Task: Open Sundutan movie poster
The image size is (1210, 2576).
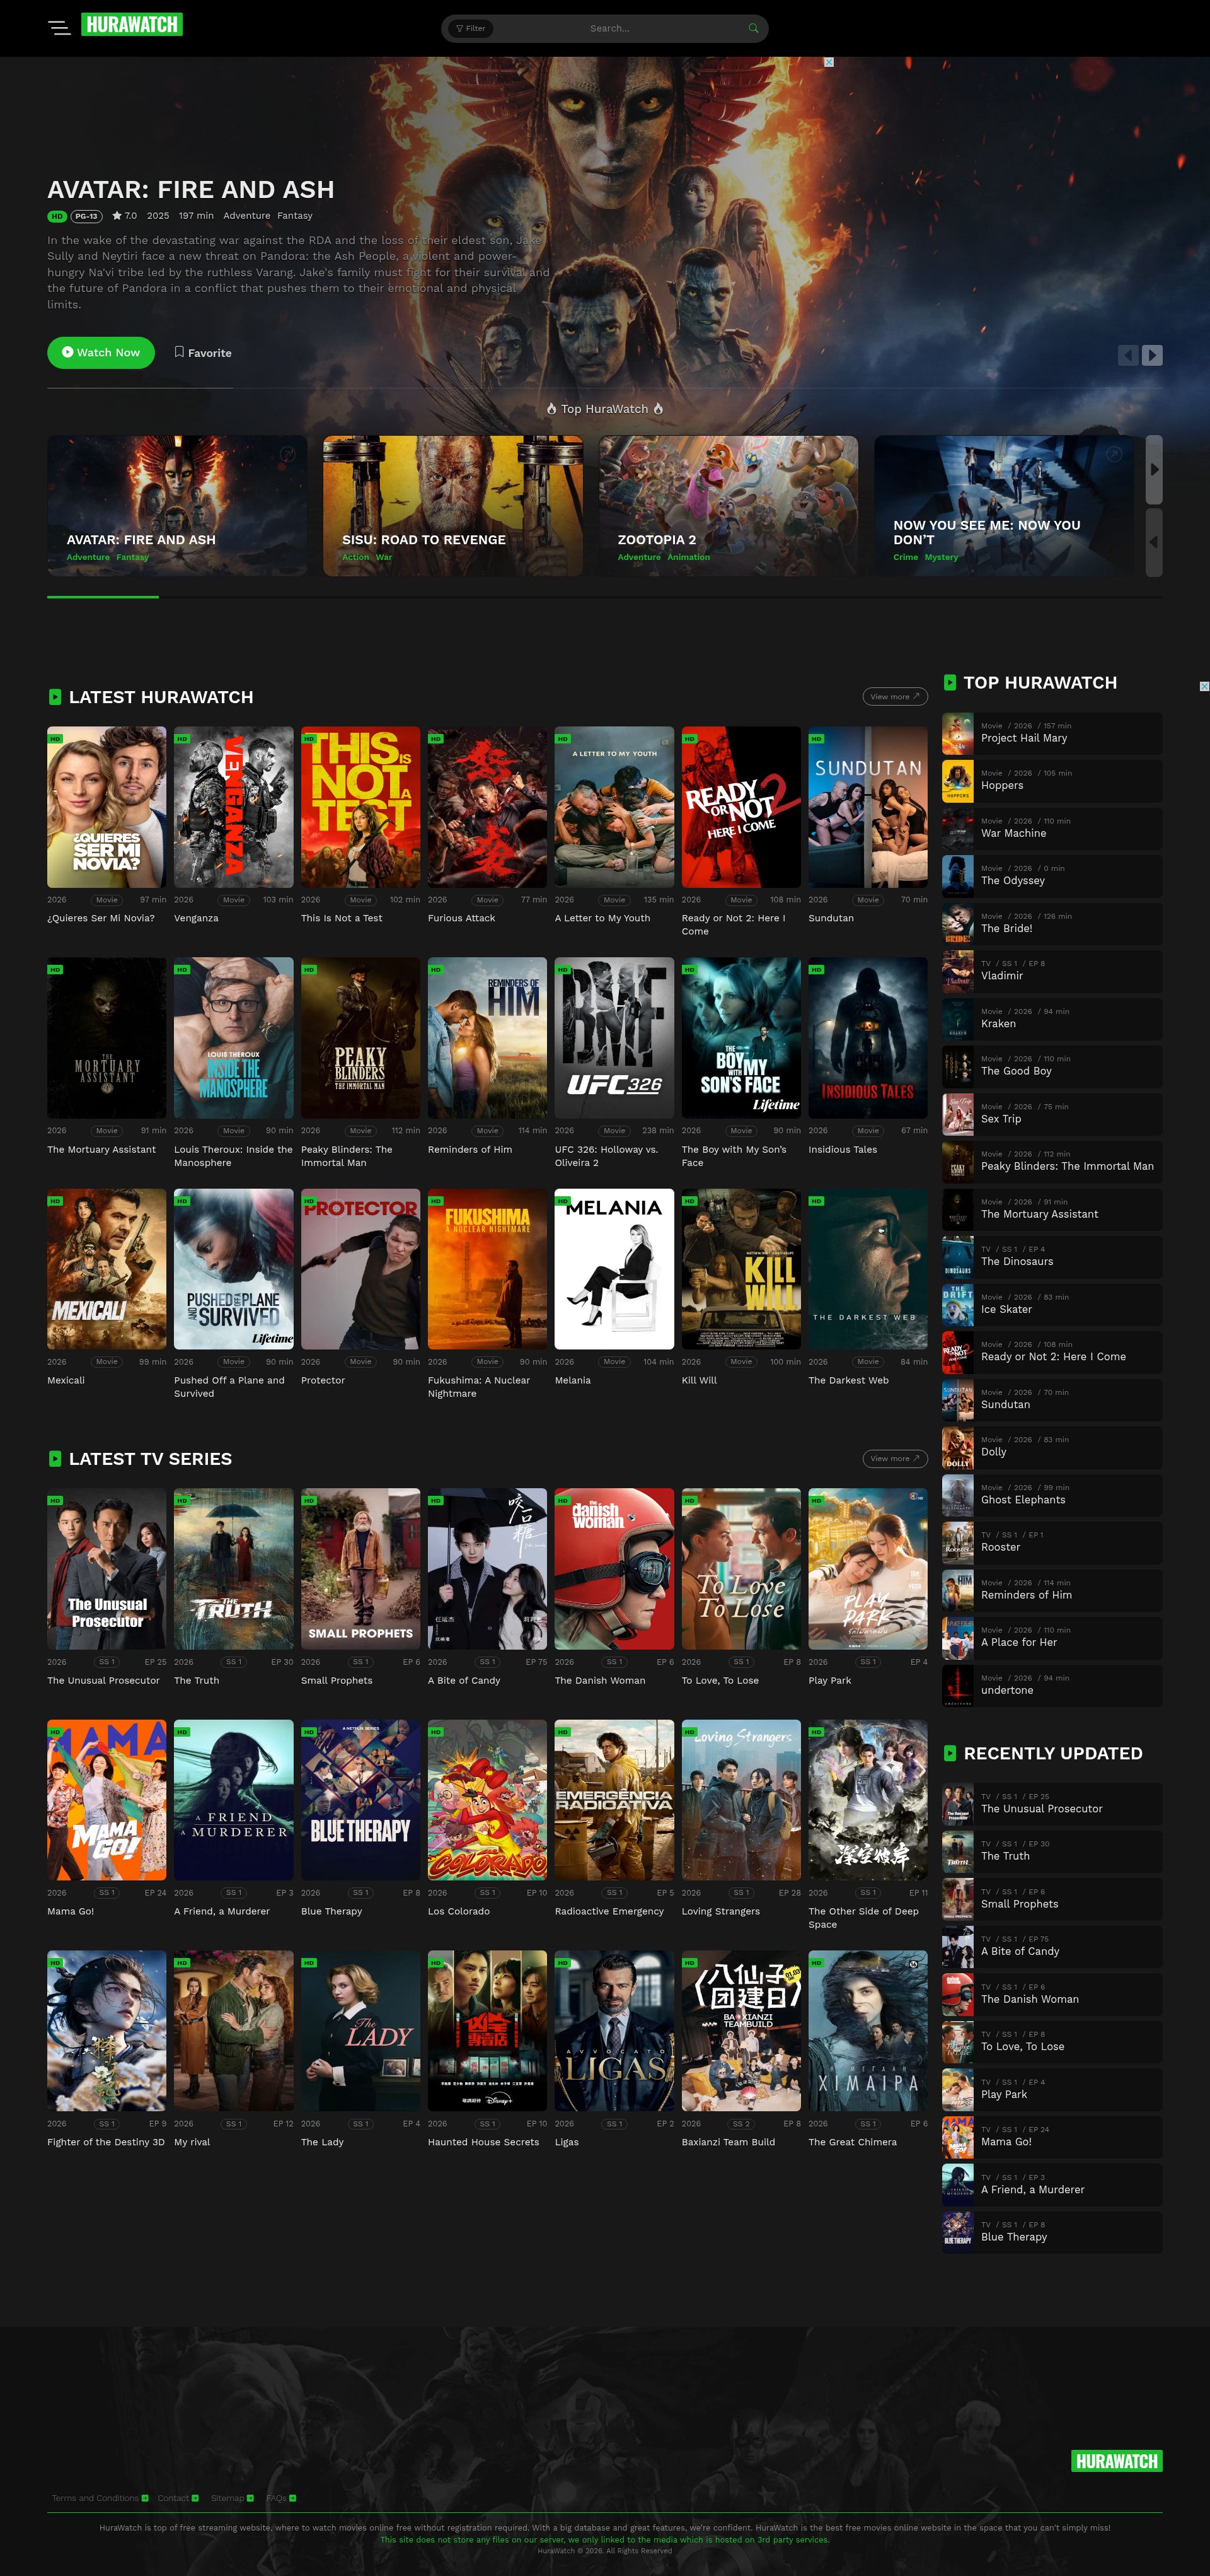Action: pos(868,807)
